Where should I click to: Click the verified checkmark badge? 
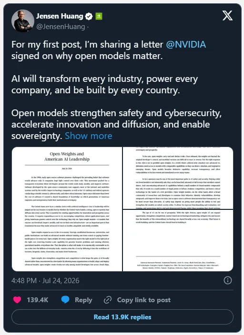(89, 17)
